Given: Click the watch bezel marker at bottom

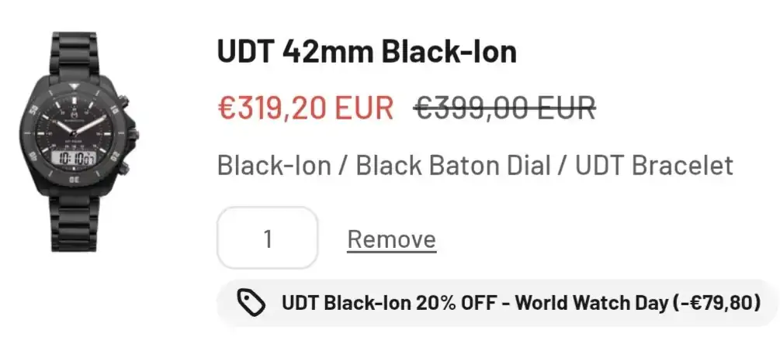Looking at the screenshot, I should click(75, 180).
